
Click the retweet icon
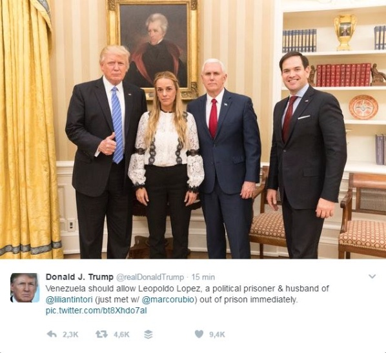pos(101,334)
